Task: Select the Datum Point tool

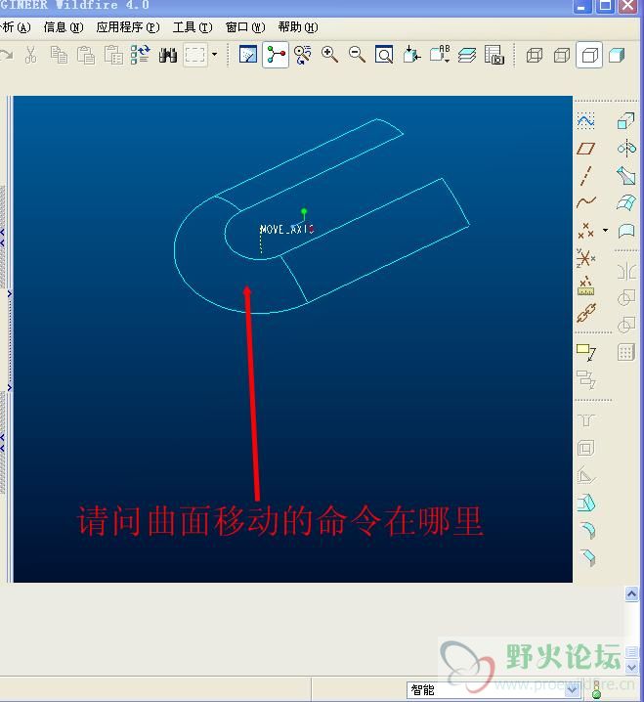Action: click(585, 231)
